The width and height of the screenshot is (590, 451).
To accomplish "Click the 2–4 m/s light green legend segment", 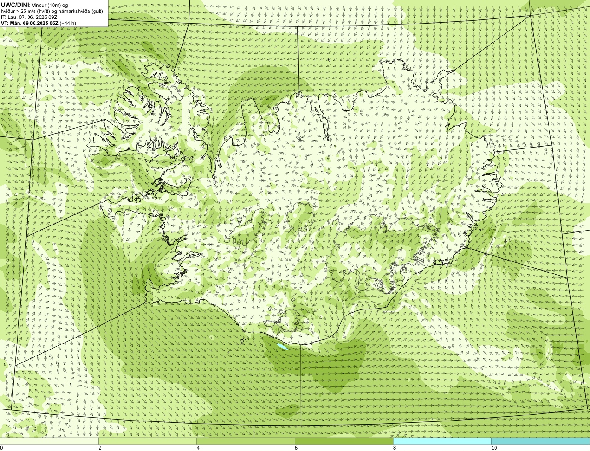I will pos(147,441).
